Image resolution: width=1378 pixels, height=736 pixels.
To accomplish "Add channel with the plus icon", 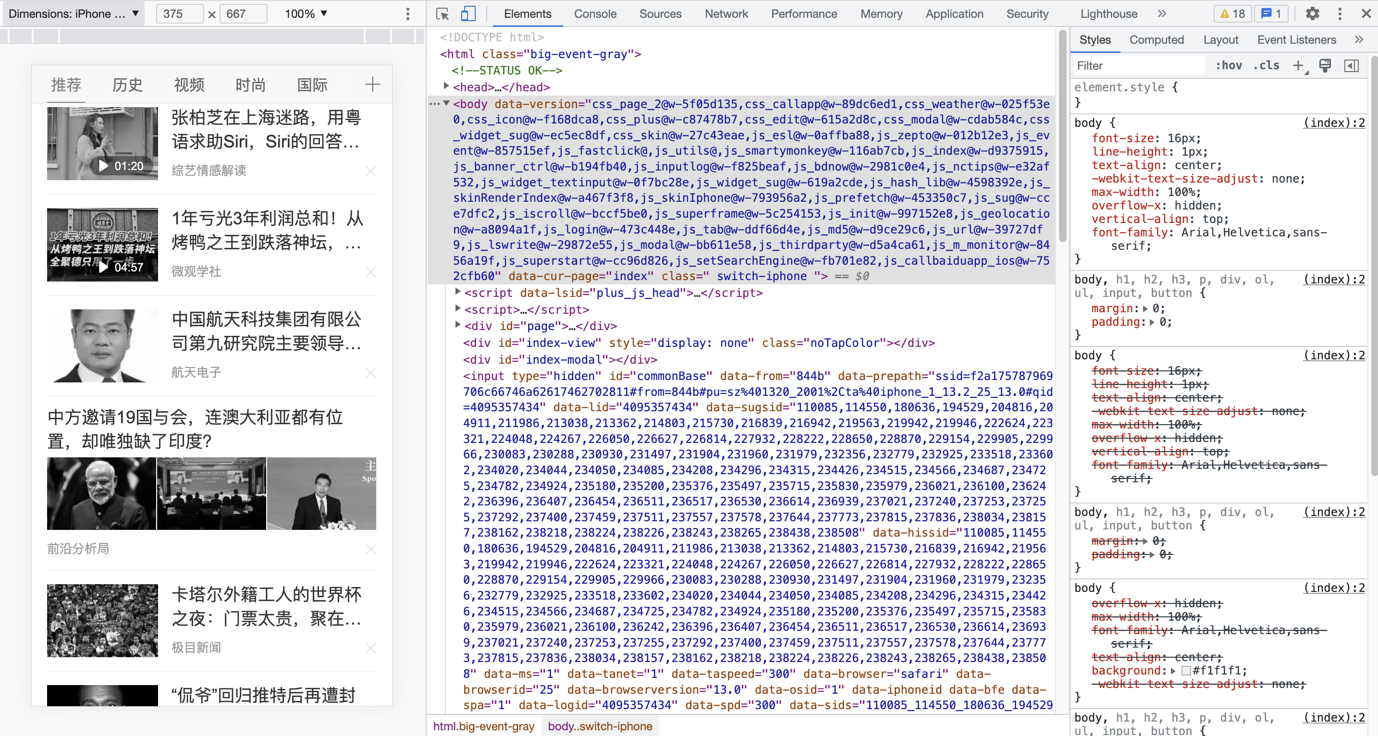I will click(x=372, y=84).
